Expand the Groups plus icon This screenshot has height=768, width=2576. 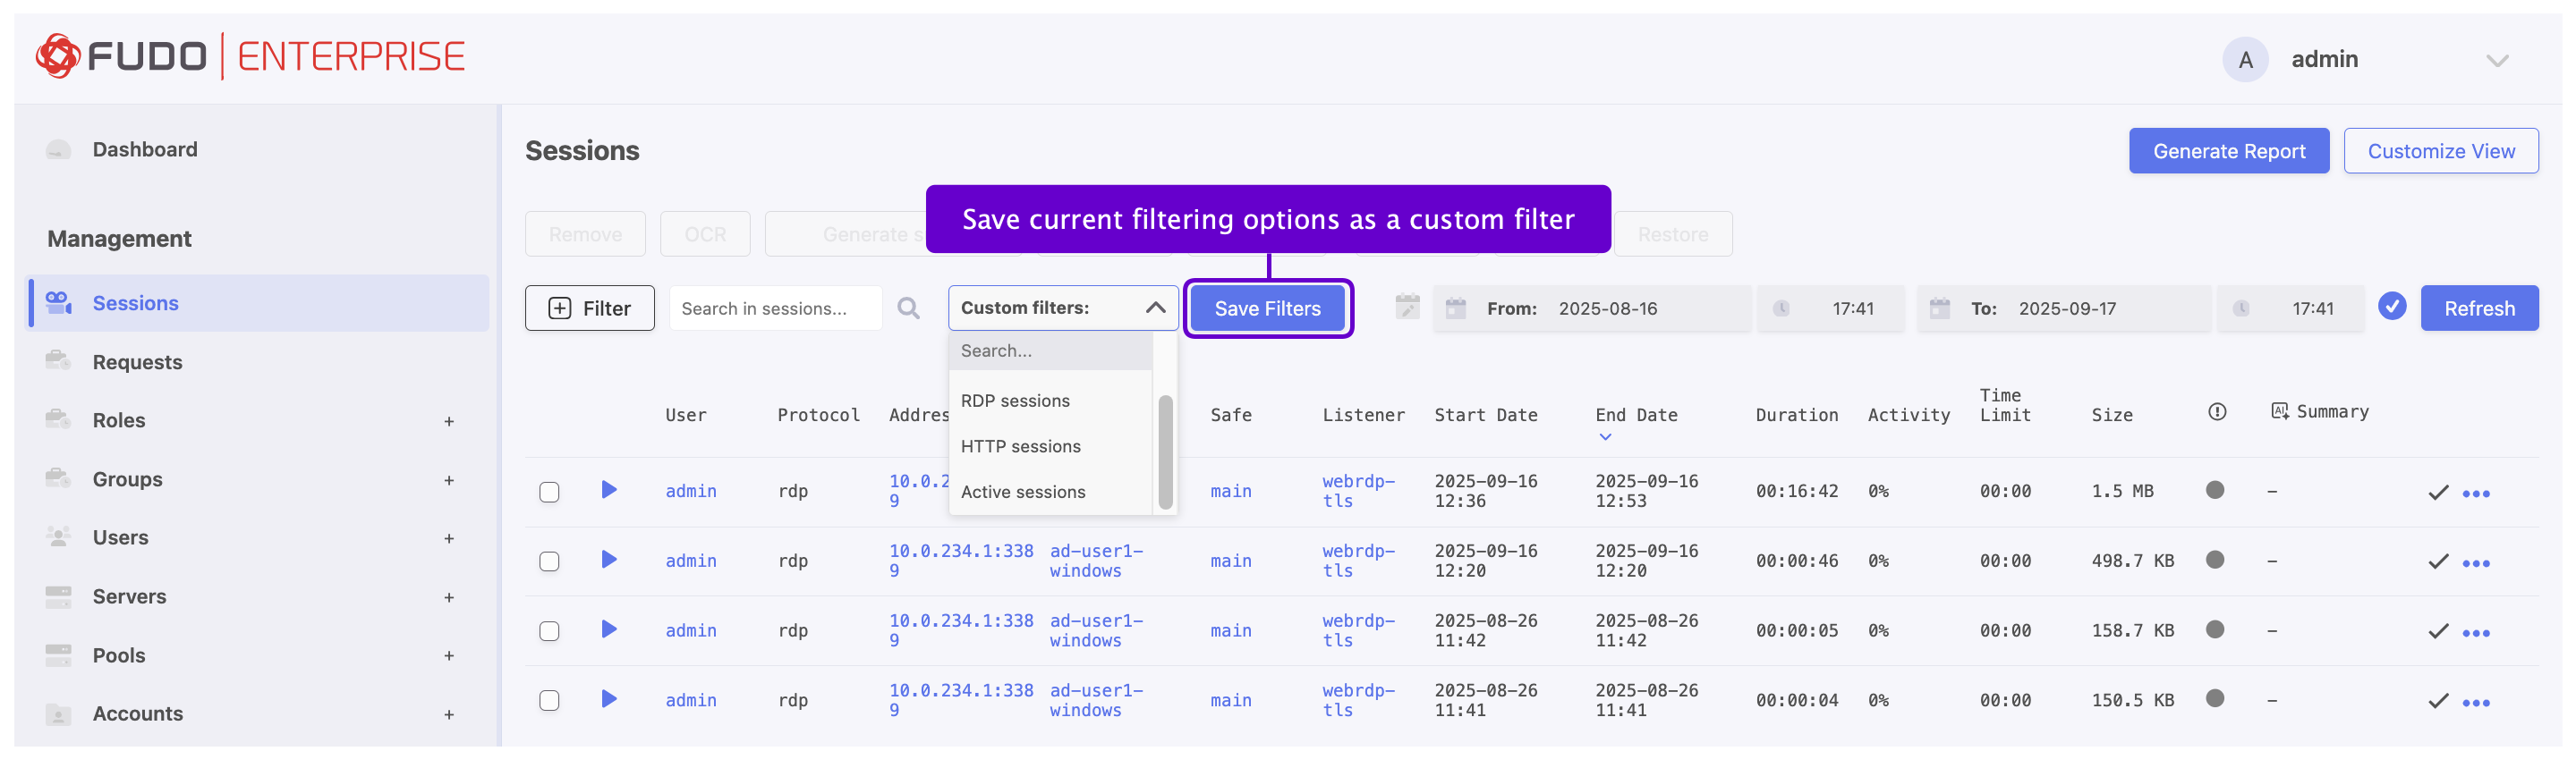pos(449,480)
